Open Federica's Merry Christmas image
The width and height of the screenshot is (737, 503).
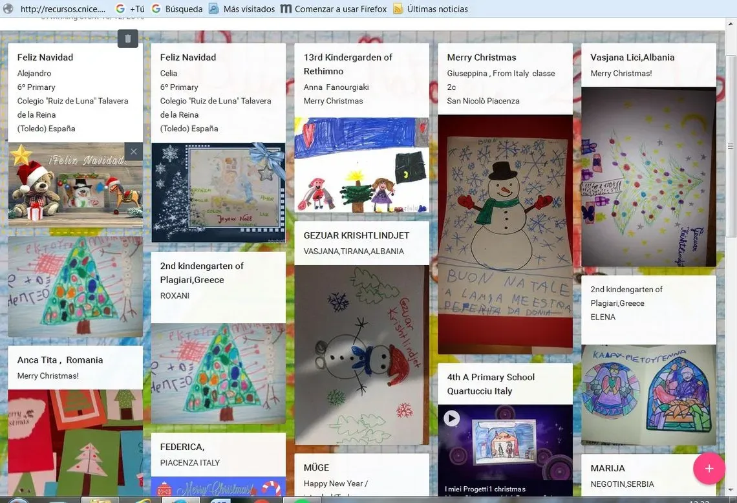click(218, 486)
